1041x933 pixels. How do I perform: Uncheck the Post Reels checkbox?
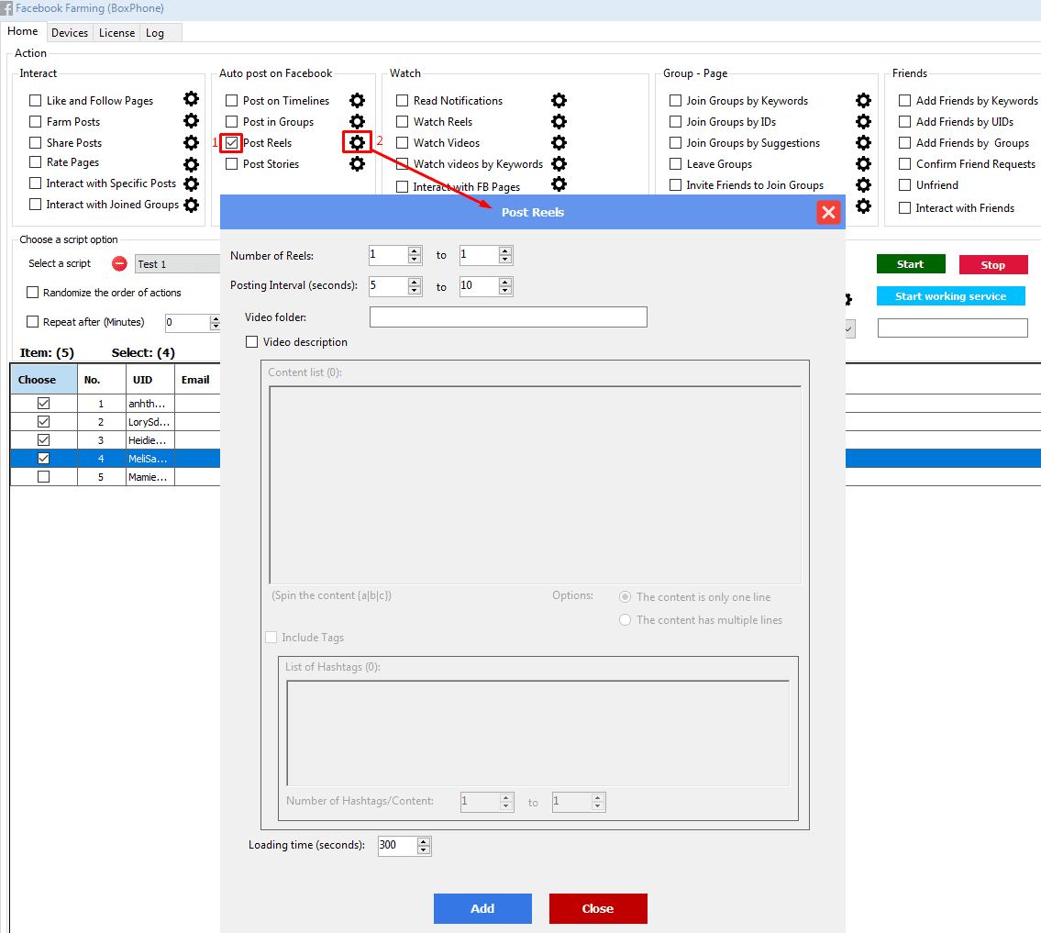click(x=232, y=143)
